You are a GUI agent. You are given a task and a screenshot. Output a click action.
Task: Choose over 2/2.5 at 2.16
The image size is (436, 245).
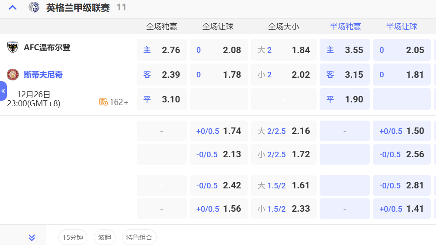[x=284, y=131]
